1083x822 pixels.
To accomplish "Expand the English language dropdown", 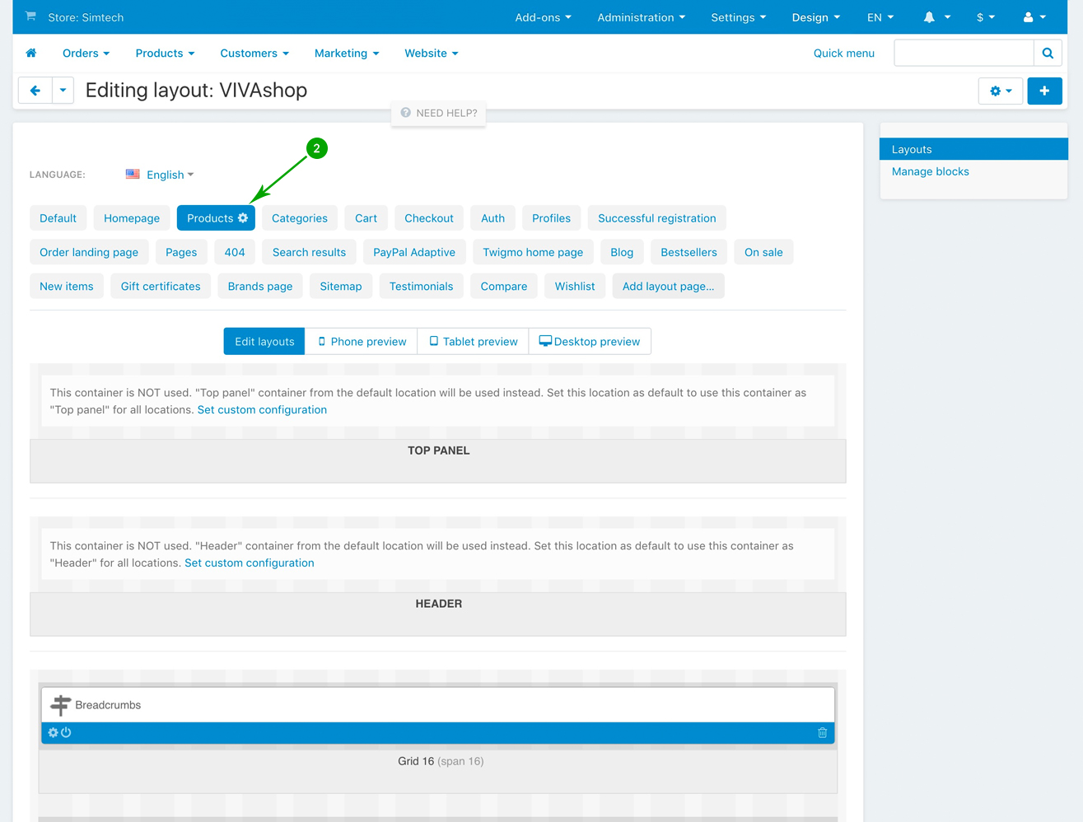I will (161, 175).
